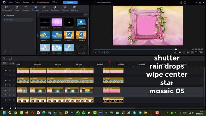Hide video track 3 with eye
The width and height of the screenshot is (206, 116).
[x=10, y=90]
